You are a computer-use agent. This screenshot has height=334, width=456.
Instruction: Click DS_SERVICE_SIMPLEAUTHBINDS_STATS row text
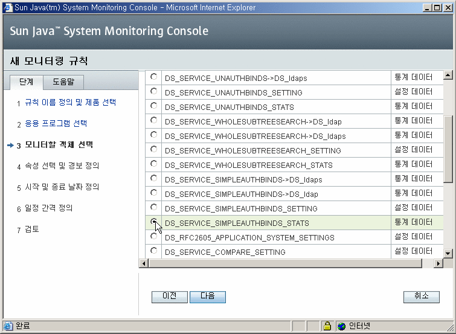tap(237, 223)
